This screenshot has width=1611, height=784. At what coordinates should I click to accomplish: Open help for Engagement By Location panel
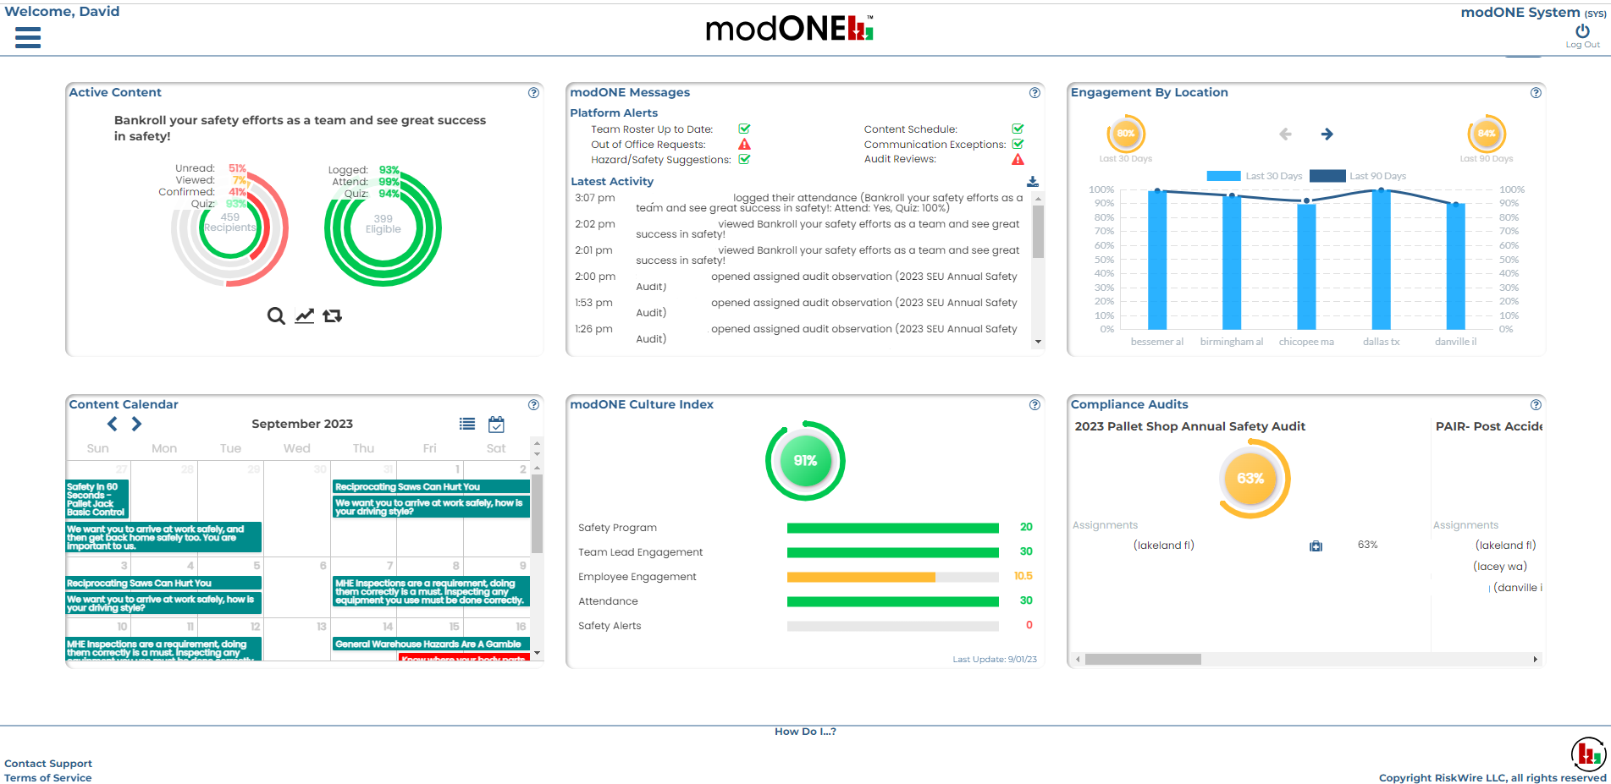pyautogui.click(x=1536, y=93)
